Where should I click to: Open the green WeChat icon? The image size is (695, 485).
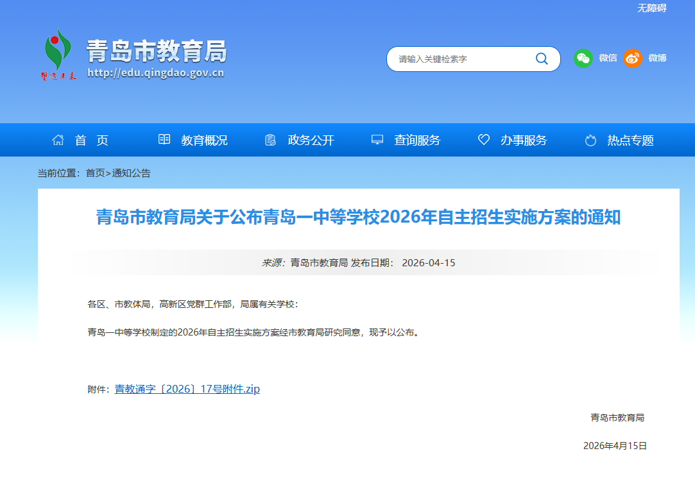click(x=583, y=58)
